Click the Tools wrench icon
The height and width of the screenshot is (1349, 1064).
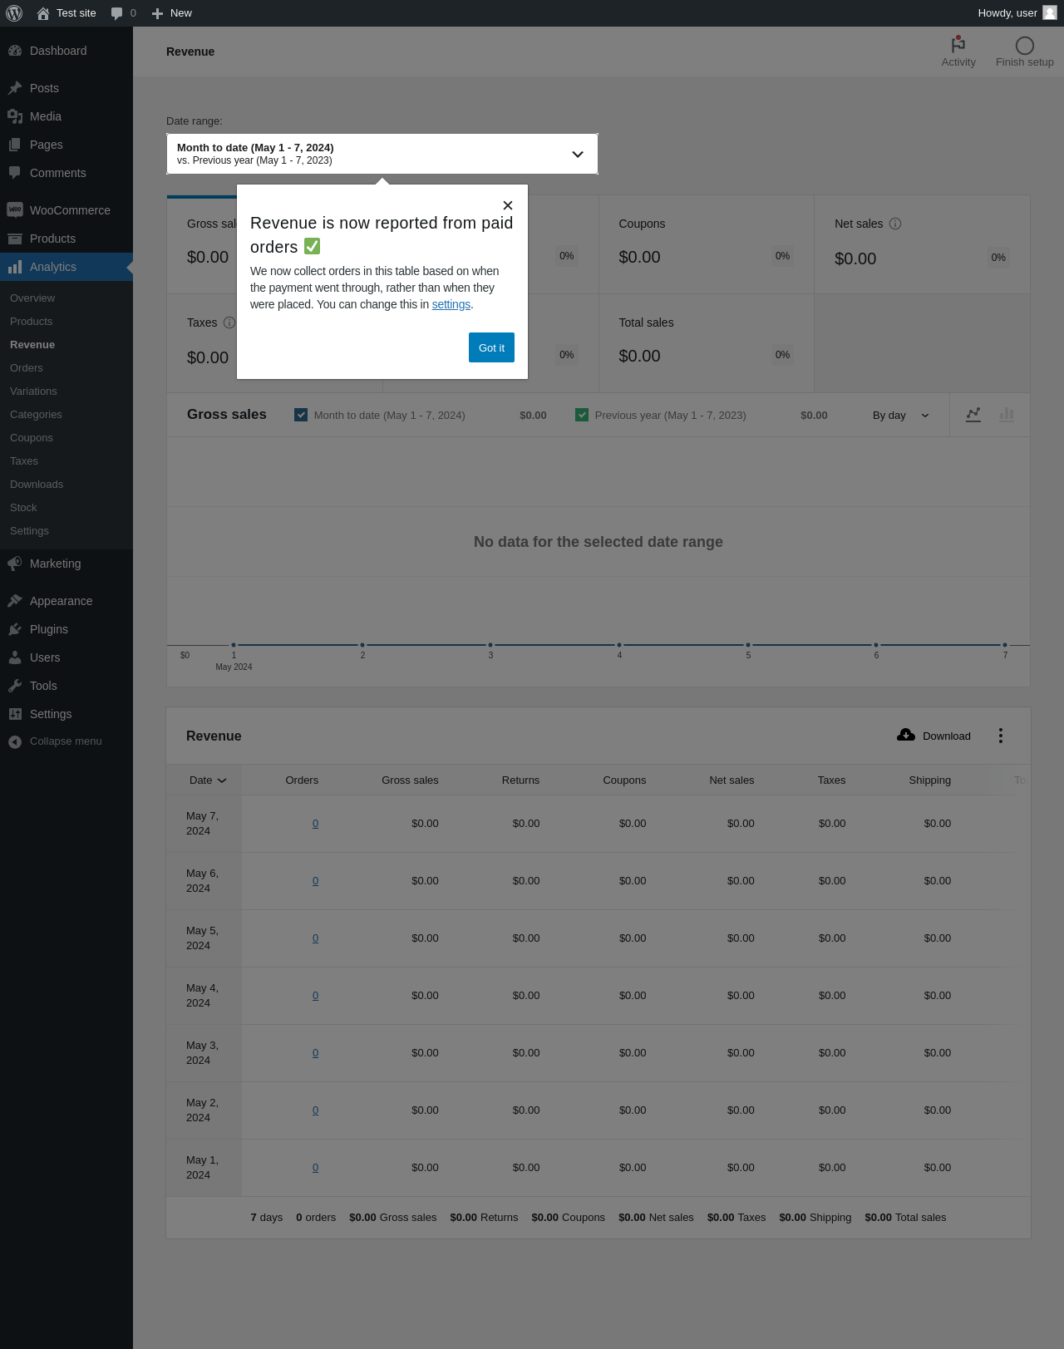click(x=15, y=686)
